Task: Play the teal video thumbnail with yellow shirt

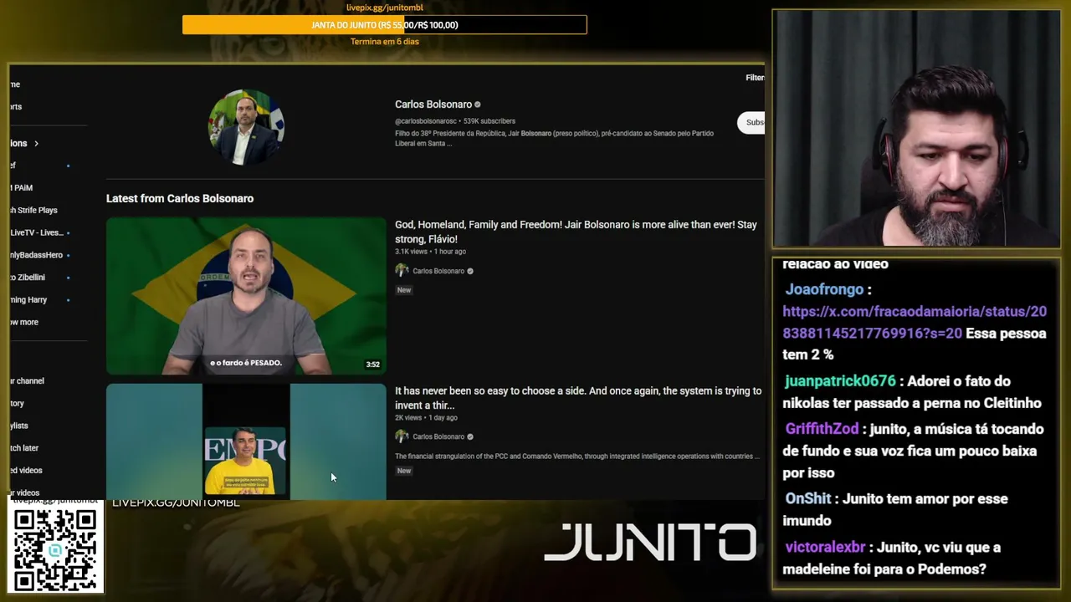Action: (246, 441)
